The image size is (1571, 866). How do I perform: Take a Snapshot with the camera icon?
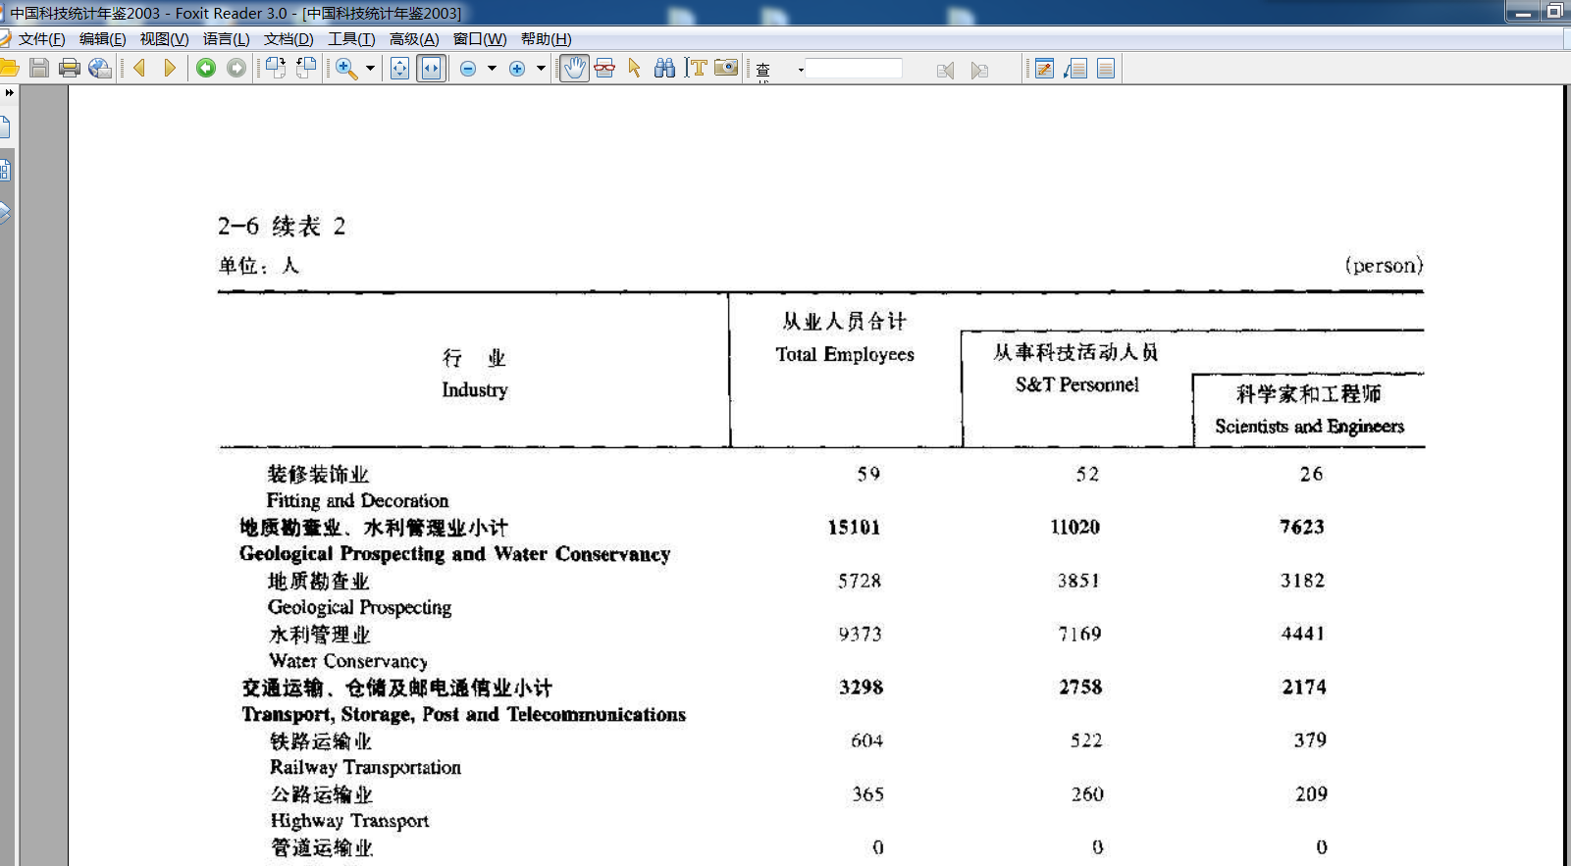[726, 68]
